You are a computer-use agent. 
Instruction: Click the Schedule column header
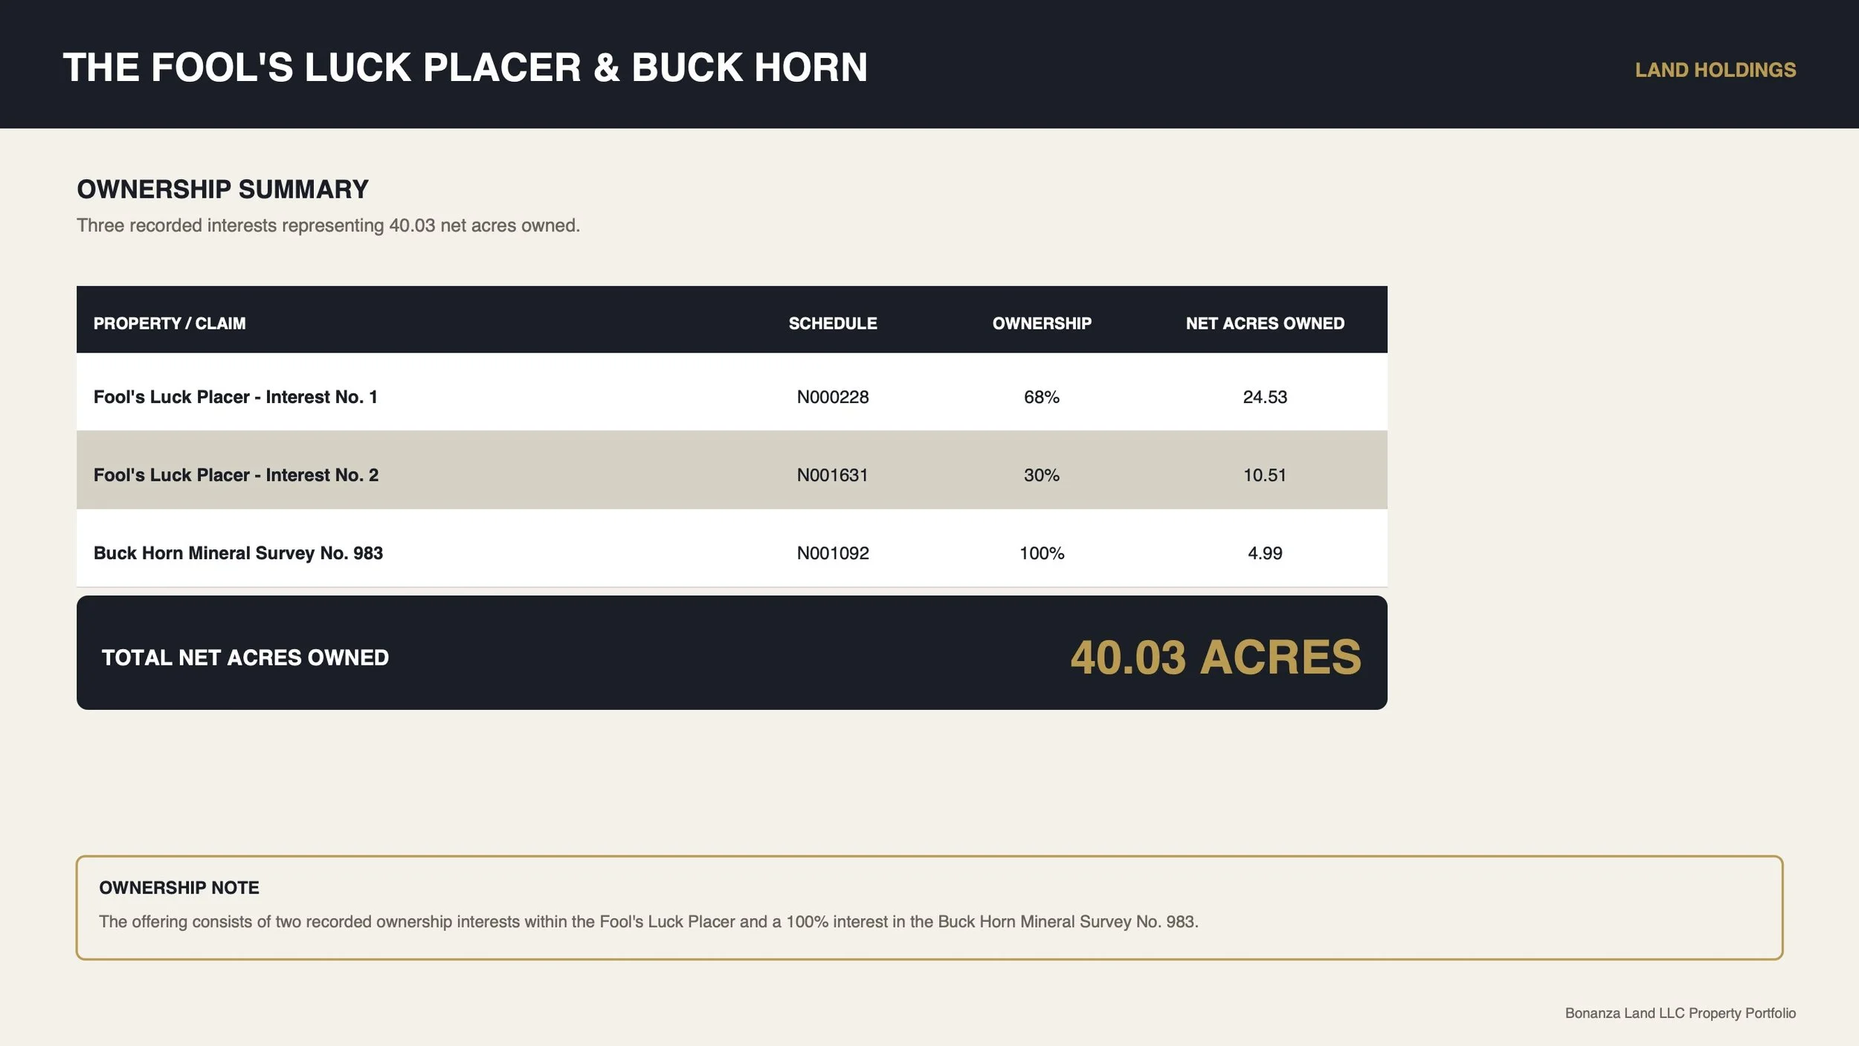pos(832,323)
